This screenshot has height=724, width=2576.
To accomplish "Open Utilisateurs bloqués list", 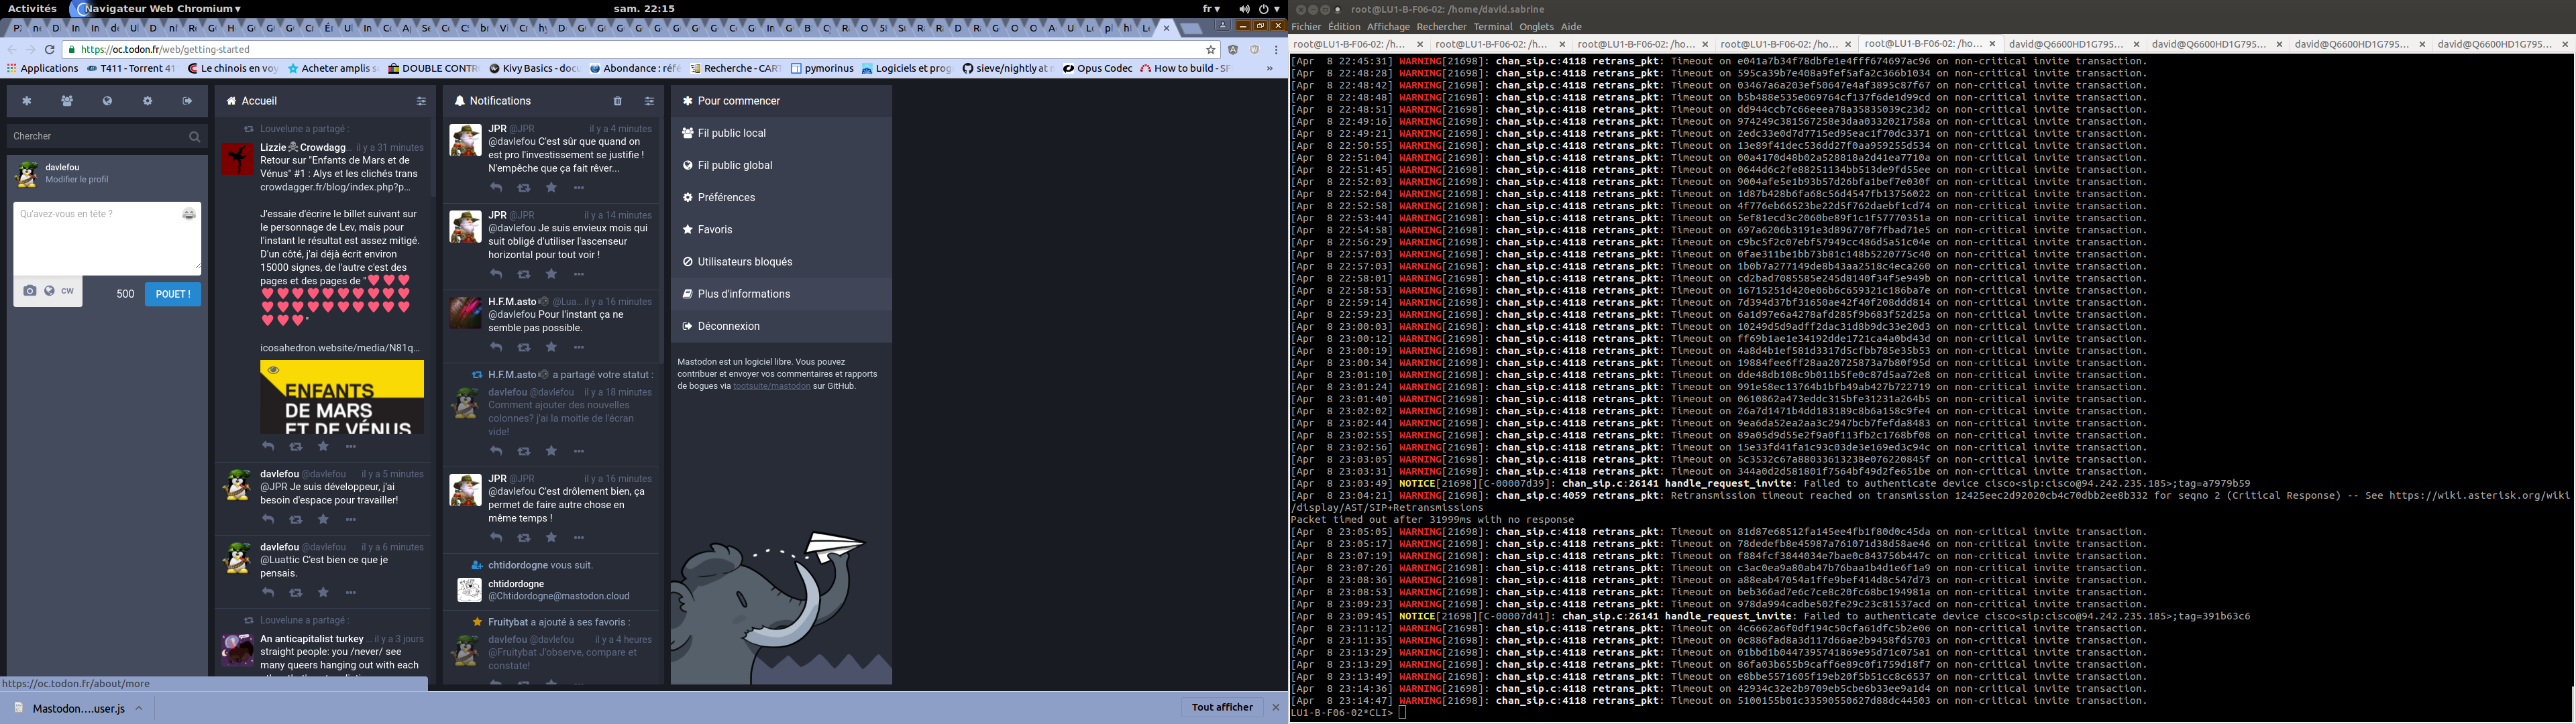I will (781, 261).
